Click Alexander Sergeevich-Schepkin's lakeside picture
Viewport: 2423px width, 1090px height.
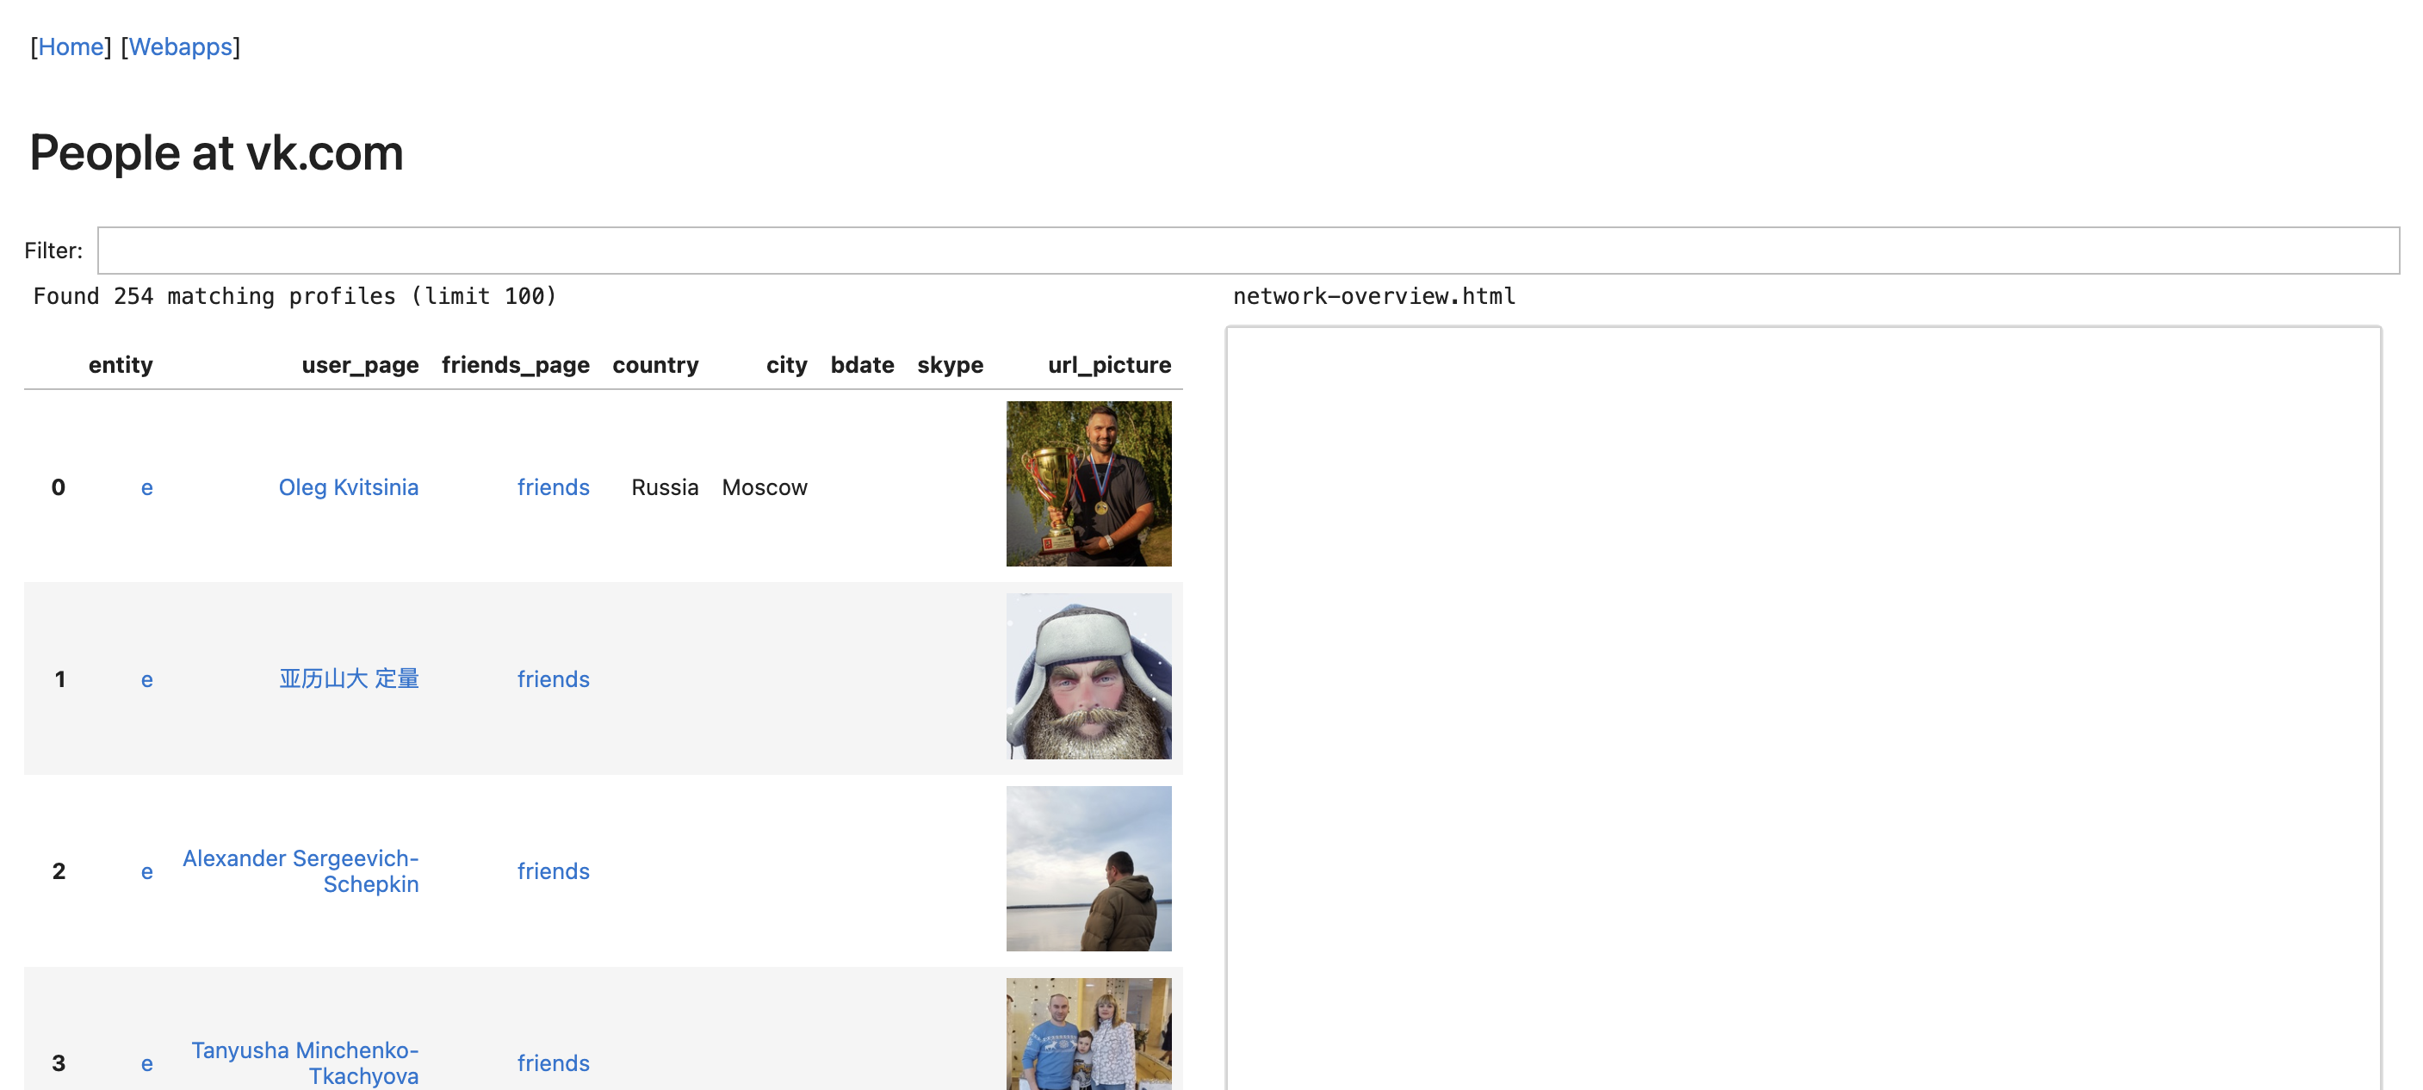click(1088, 868)
